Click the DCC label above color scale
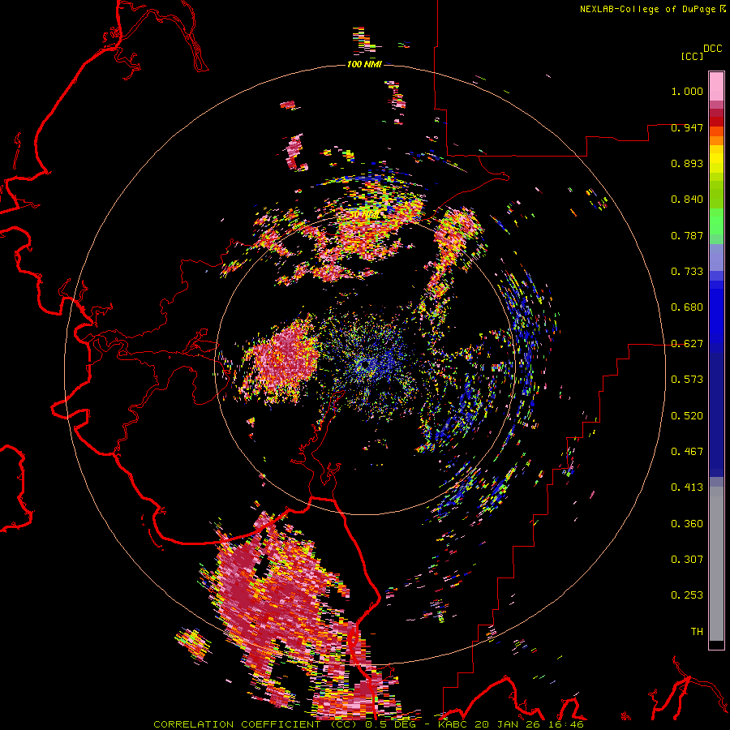730x730 pixels. (x=713, y=49)
